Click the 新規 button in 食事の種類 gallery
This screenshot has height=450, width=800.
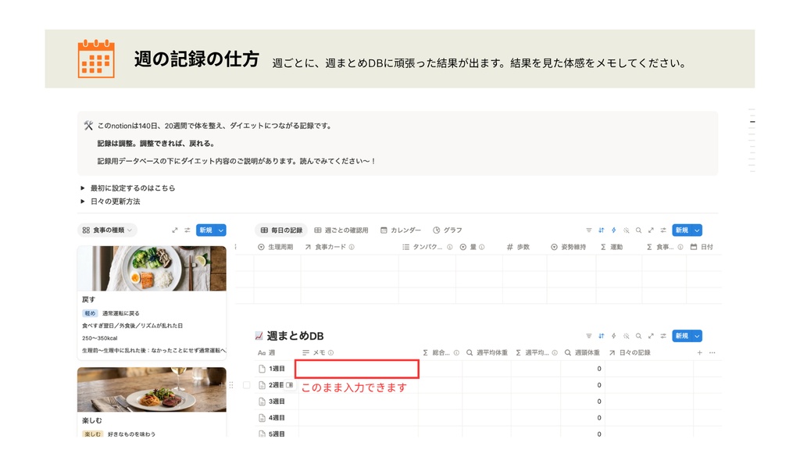(206, 230)
